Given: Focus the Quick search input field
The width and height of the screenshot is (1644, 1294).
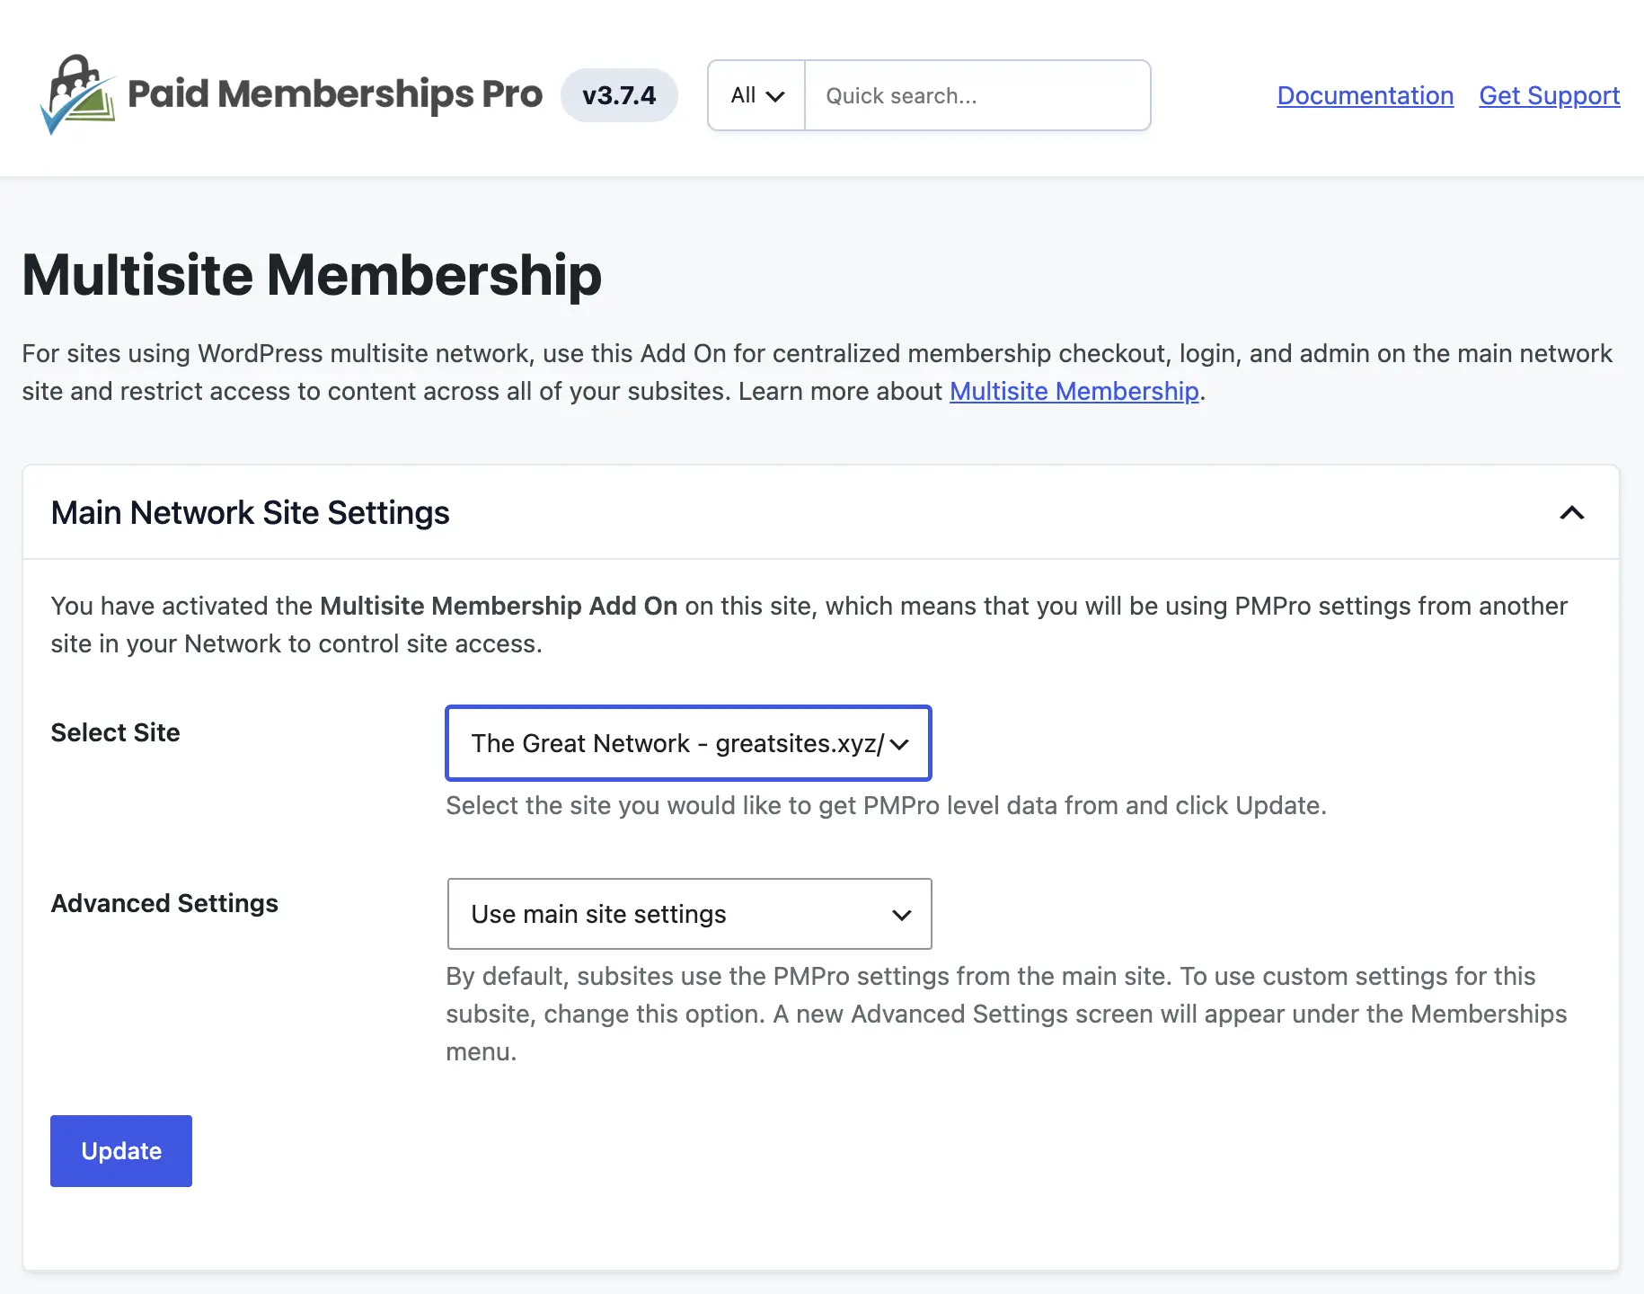Looking at the screenshot, I should (x=977, y=95).
